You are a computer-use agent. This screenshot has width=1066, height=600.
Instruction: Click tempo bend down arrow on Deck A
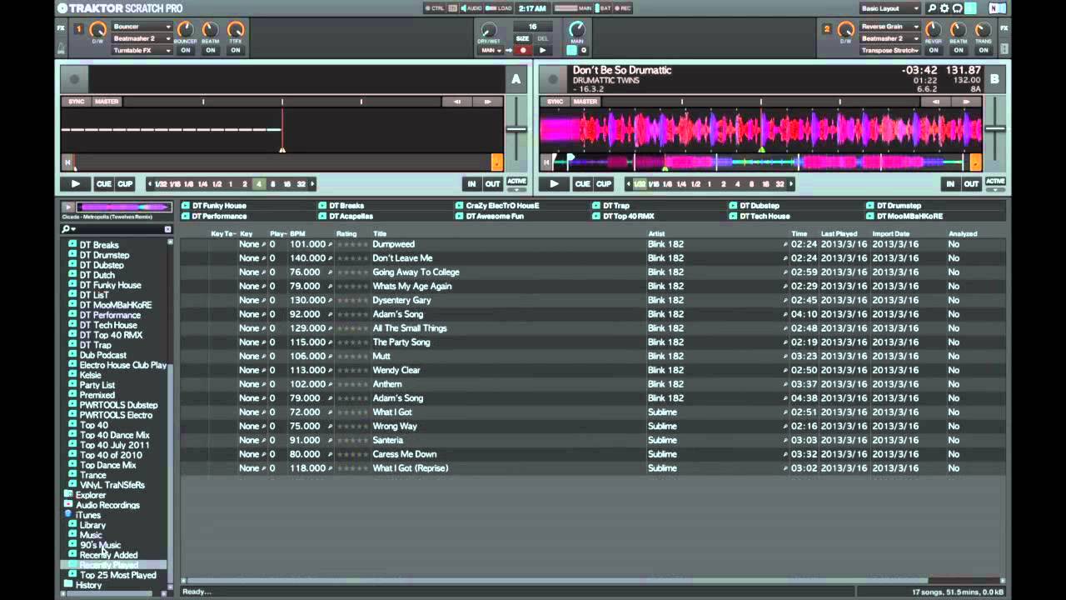(457, 102)
